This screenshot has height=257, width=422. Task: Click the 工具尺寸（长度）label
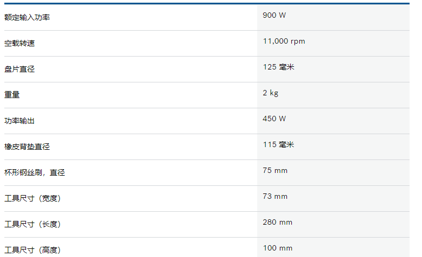(32, 224)
